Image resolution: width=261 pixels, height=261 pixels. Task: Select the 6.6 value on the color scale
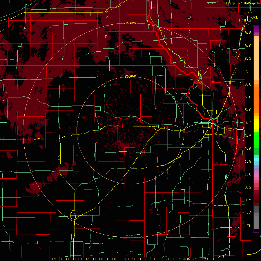tap(248, 84)
